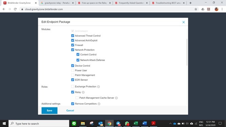Screen dimensions: 226x127
Task: Open Adobe Acrobat from taskbar
Action: point(153,124)
